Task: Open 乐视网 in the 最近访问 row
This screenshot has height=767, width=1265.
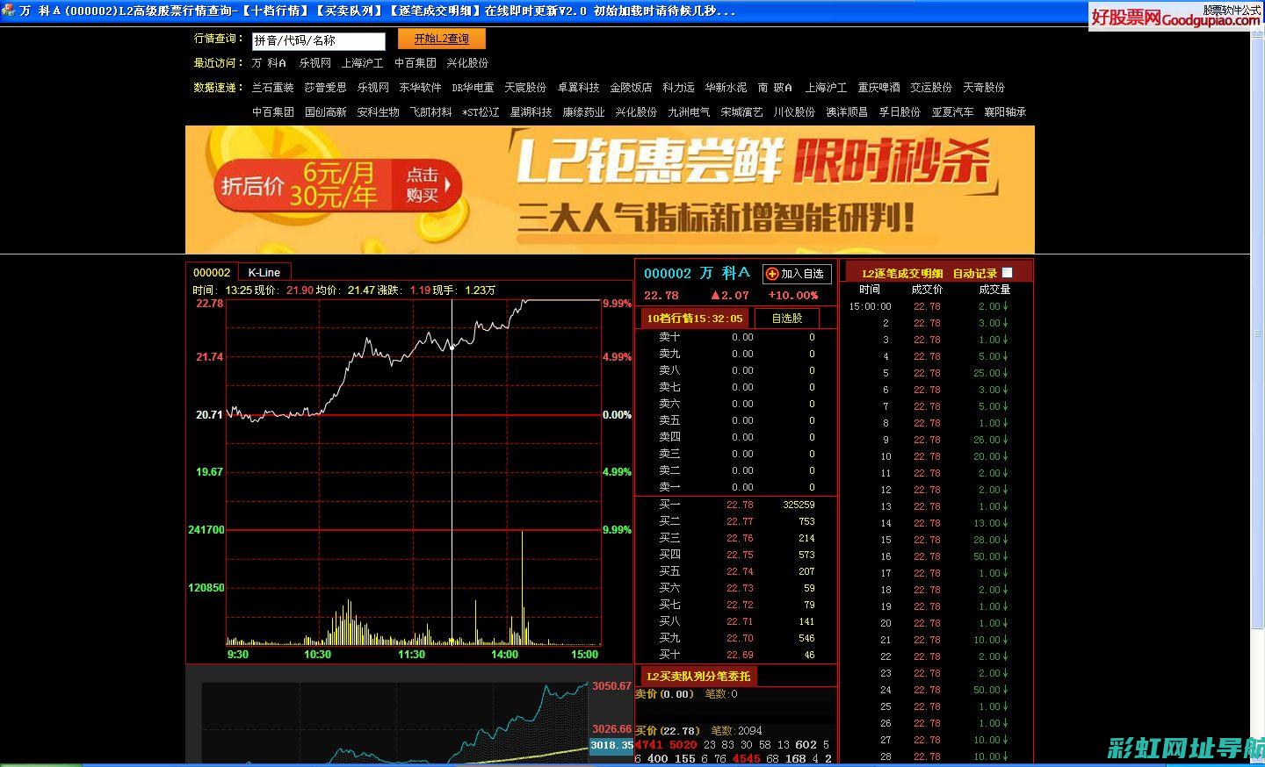Action: pos(314,63)
